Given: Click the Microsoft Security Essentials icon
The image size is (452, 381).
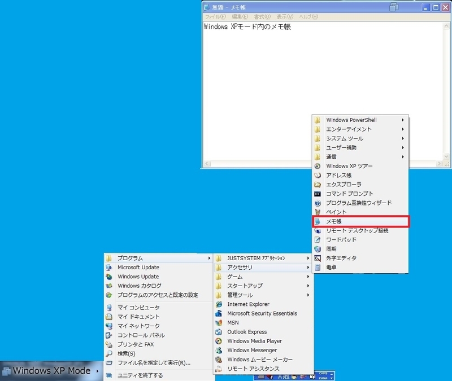Looking at the screenshot, I should click(x=219, y=313).
